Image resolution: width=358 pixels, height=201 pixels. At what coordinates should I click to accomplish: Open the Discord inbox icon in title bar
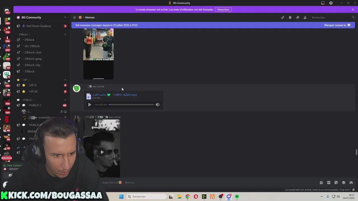click(323, 3)
